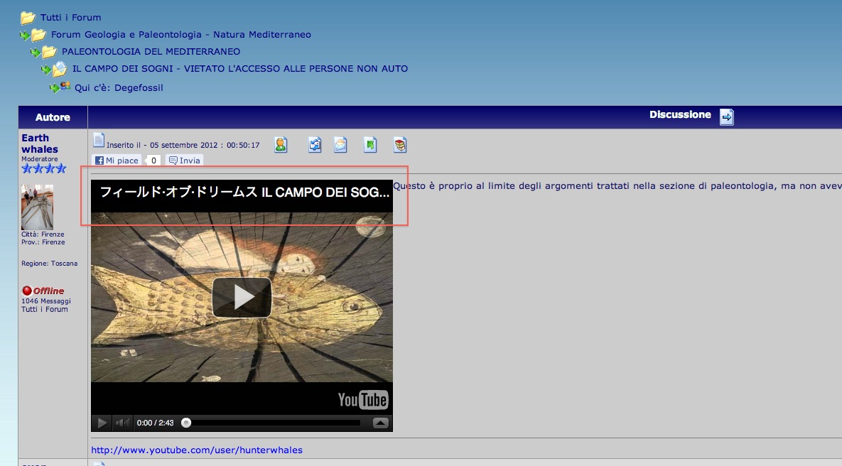Open Earth whales author profile
This screenshot has height=466, width=842.
point(40,143)
